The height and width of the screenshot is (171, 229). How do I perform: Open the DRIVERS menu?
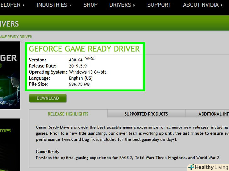coord(122,5)
